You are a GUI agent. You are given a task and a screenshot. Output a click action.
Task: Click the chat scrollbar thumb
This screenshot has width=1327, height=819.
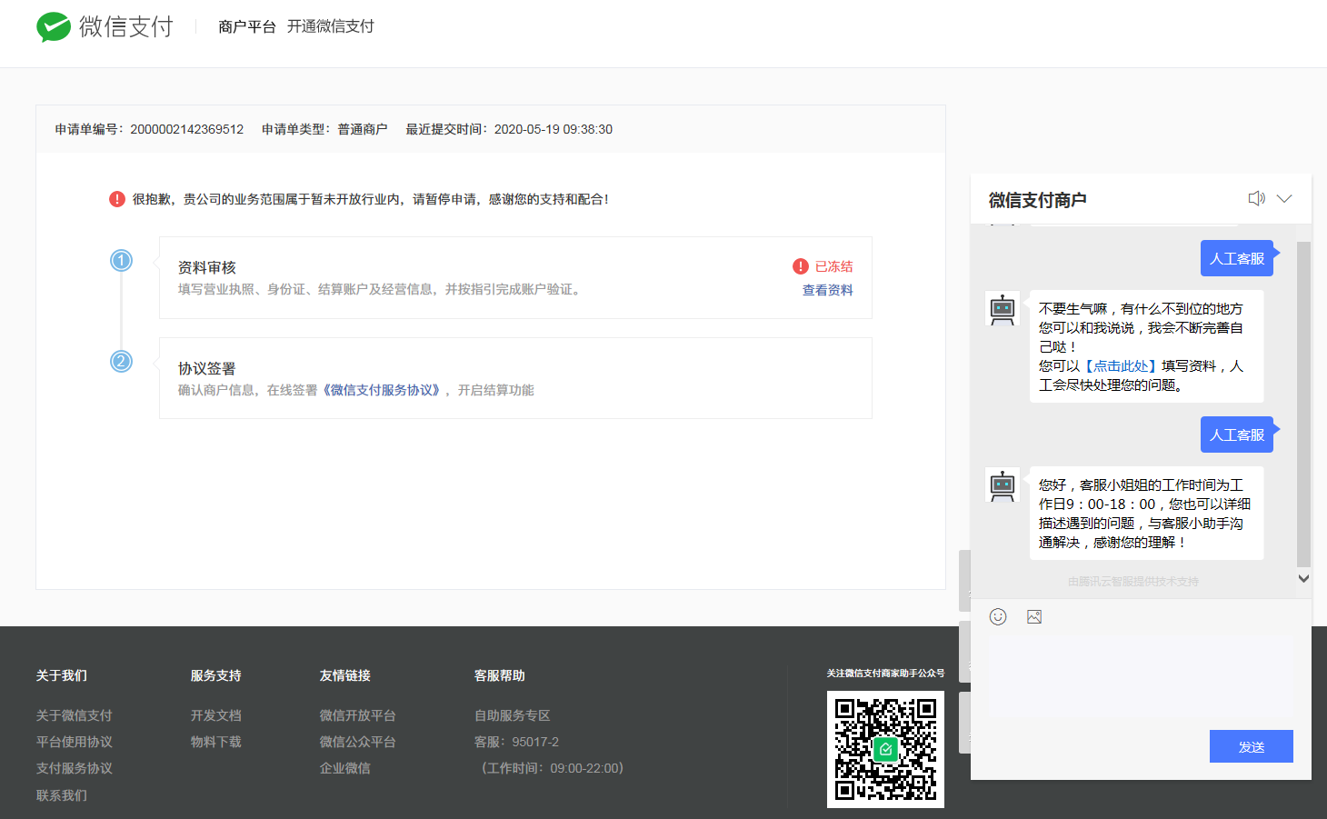coord(1303,405)
